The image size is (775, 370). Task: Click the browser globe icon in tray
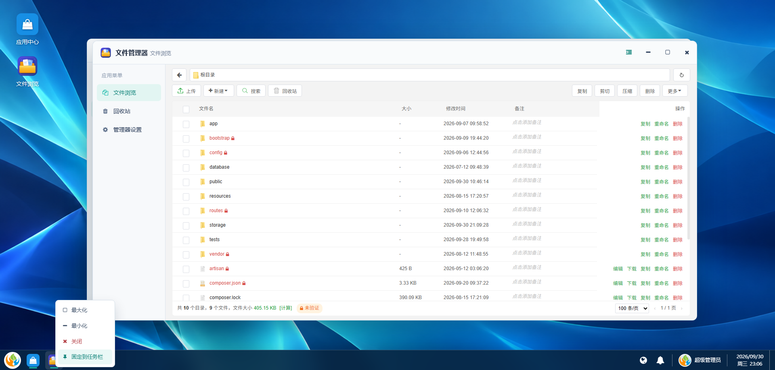[x=643, y=360]
